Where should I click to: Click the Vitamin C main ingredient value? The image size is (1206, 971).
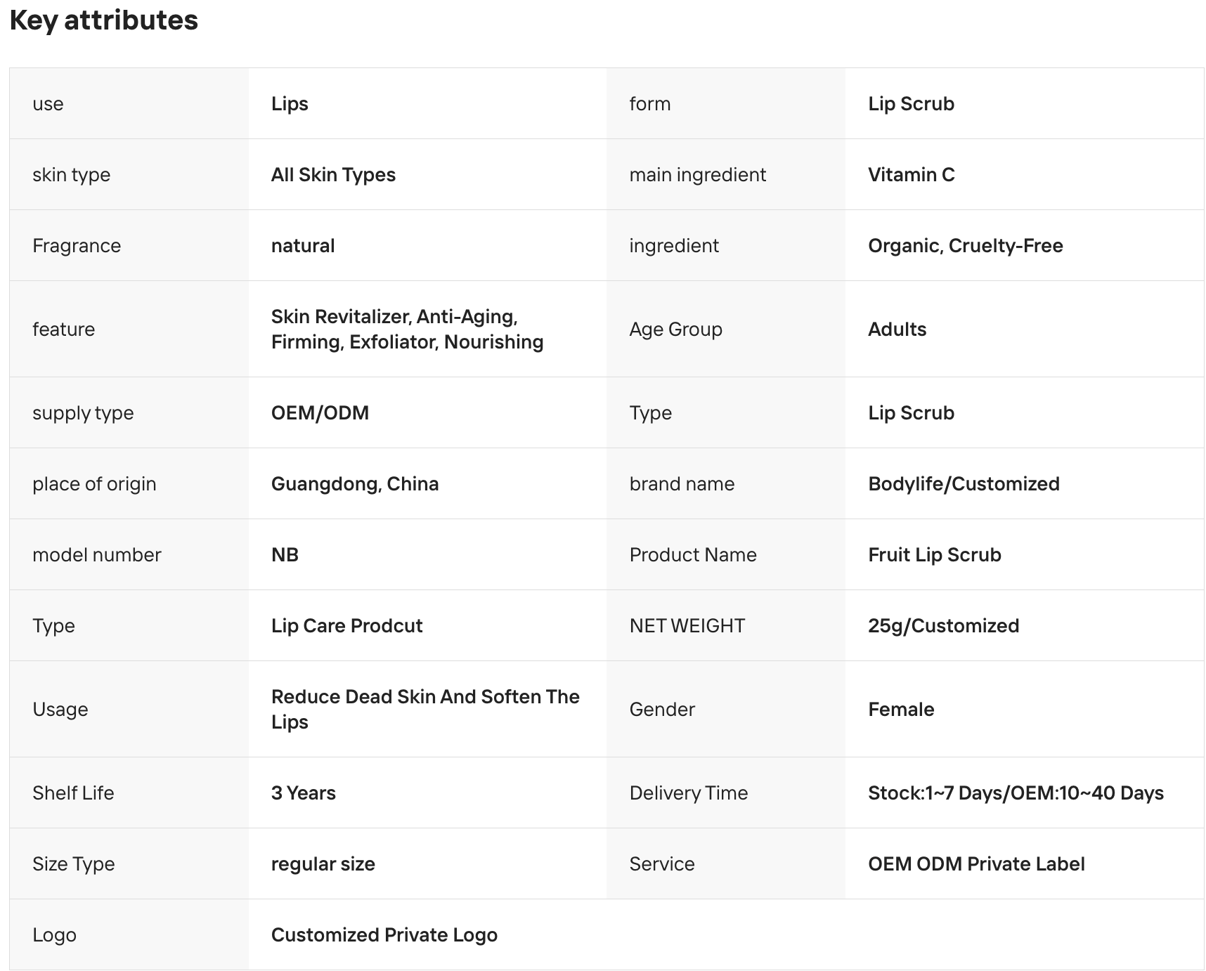pyautogui.click(x=912, y=175)
